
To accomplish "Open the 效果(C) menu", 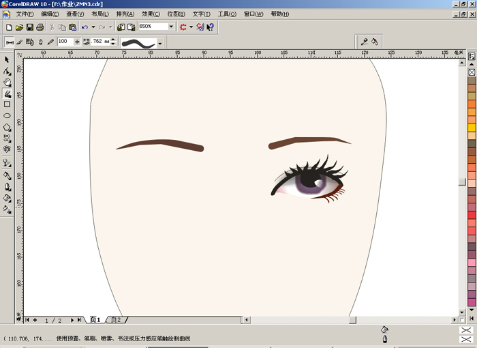I will tap(151, 14).
